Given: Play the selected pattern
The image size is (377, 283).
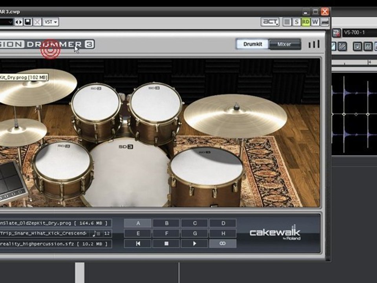Looking at the screenshot, I should click(195, 244).
